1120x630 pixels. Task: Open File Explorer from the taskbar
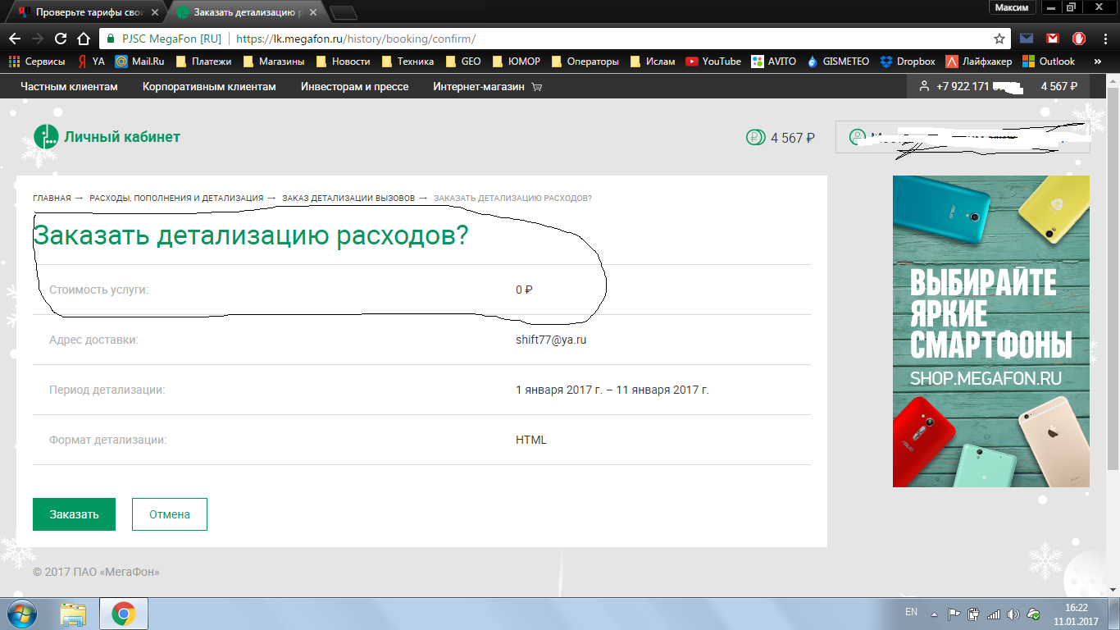[74, 614]
